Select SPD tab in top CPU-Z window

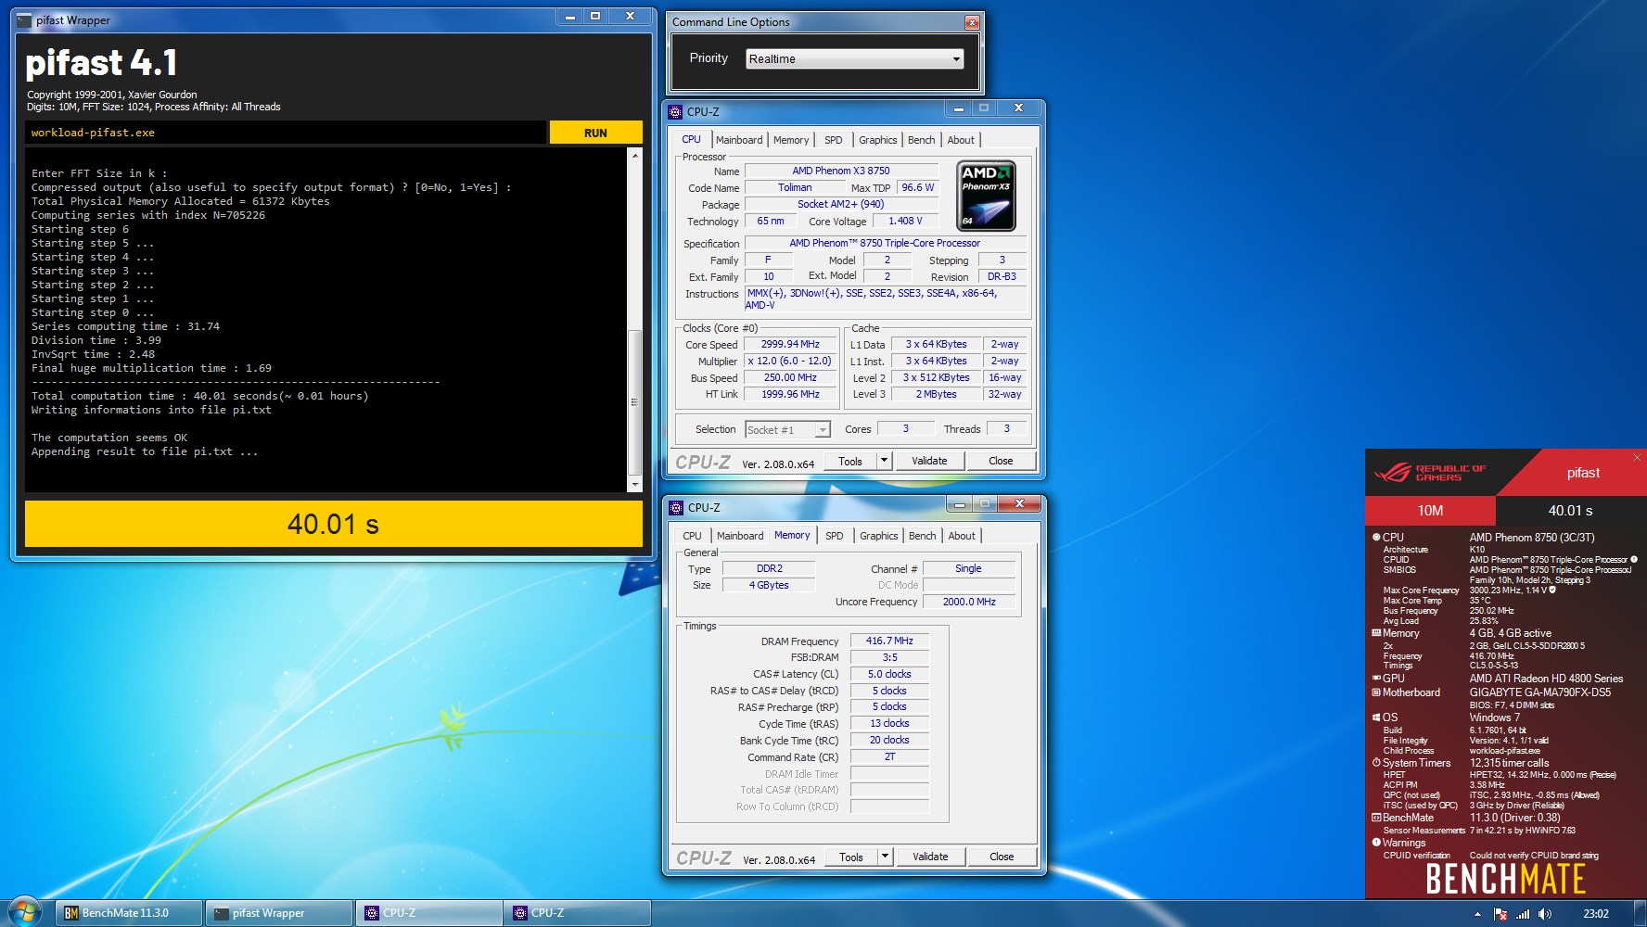pos(834,140)
